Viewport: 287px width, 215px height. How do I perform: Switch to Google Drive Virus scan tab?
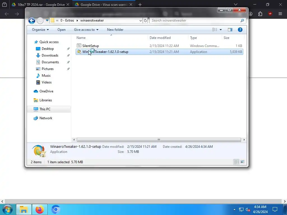click(x=104, y=4)
